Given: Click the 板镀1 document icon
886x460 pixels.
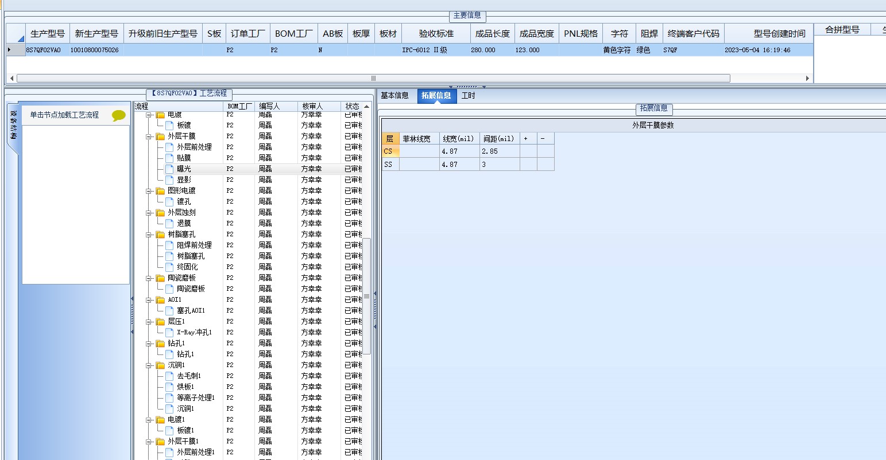Looking at the screenshot, I should [169, 430].
